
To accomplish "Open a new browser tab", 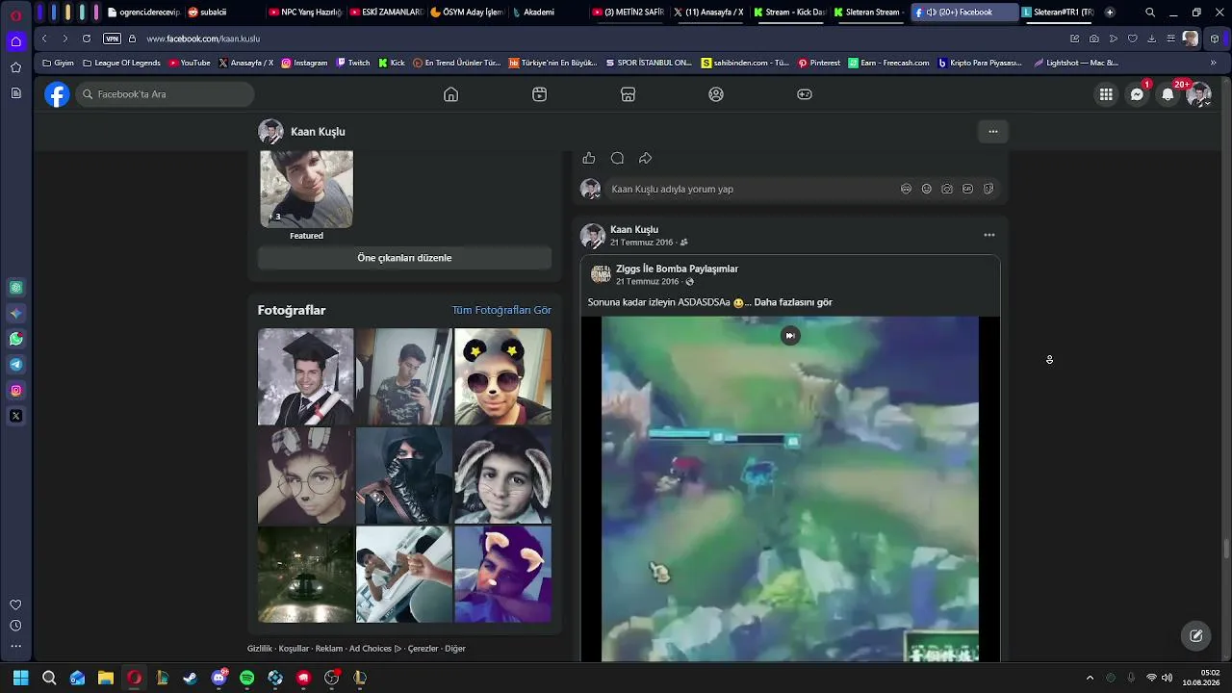I will tap(1110, 13).
